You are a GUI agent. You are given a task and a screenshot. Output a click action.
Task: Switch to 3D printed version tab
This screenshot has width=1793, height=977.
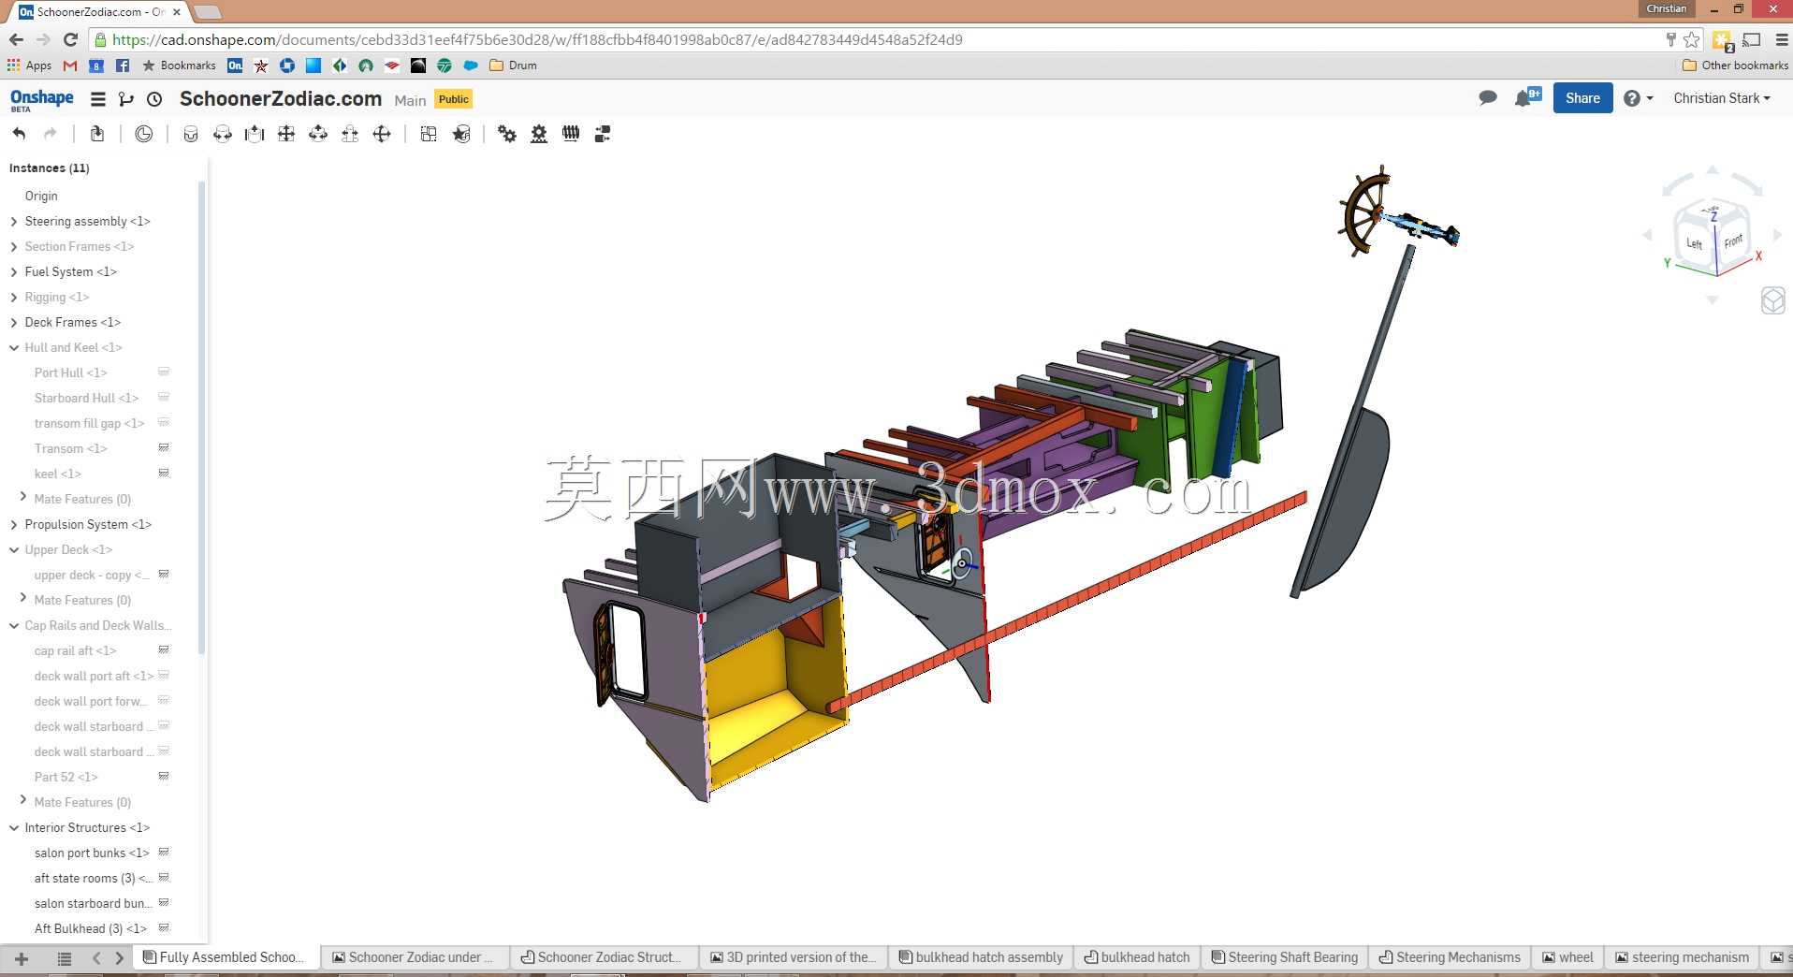793,957
